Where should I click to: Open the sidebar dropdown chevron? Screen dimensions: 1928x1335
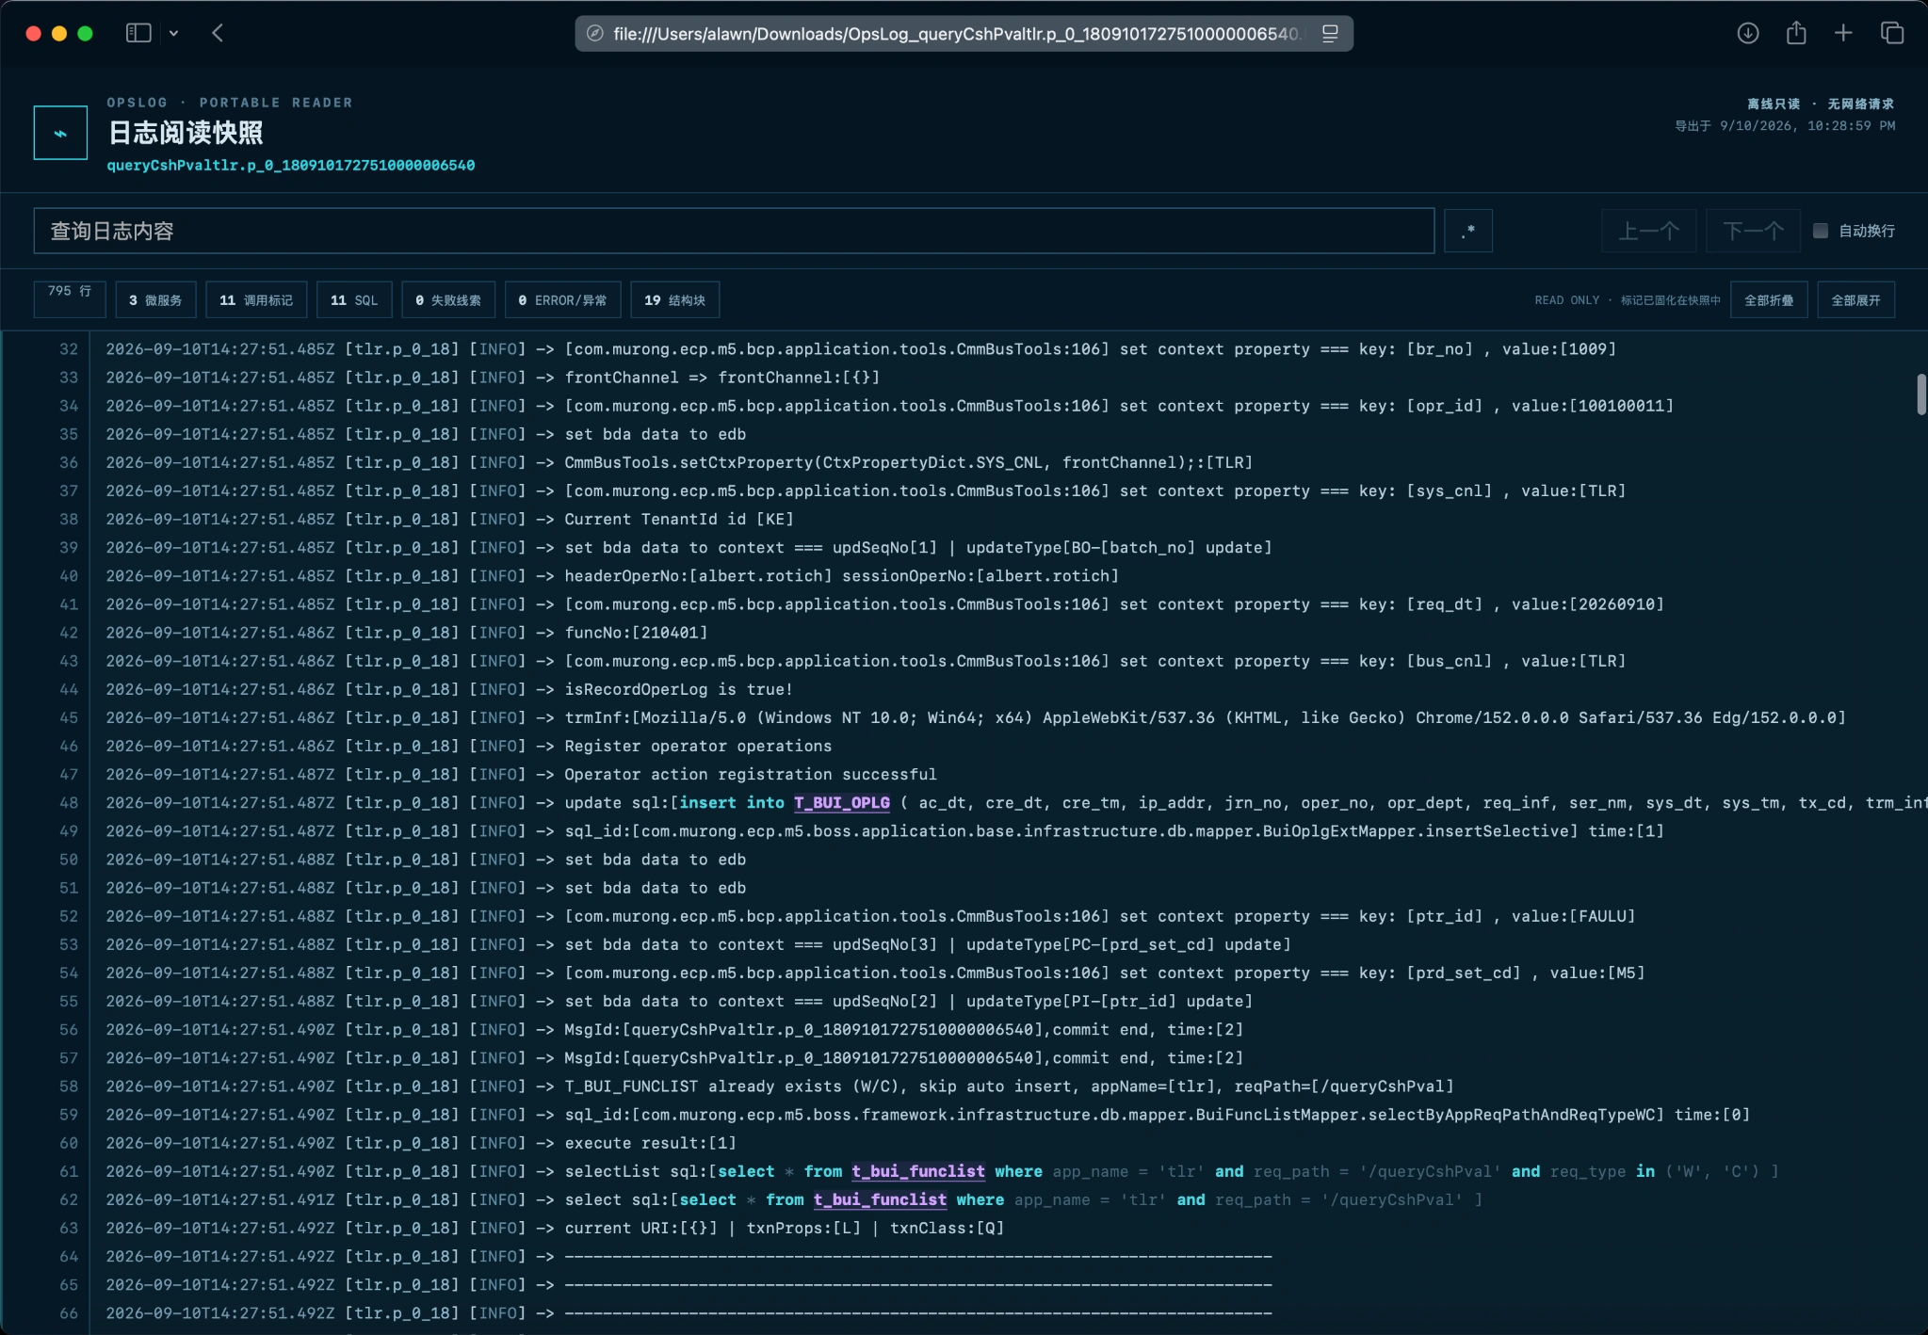(174, 33)
